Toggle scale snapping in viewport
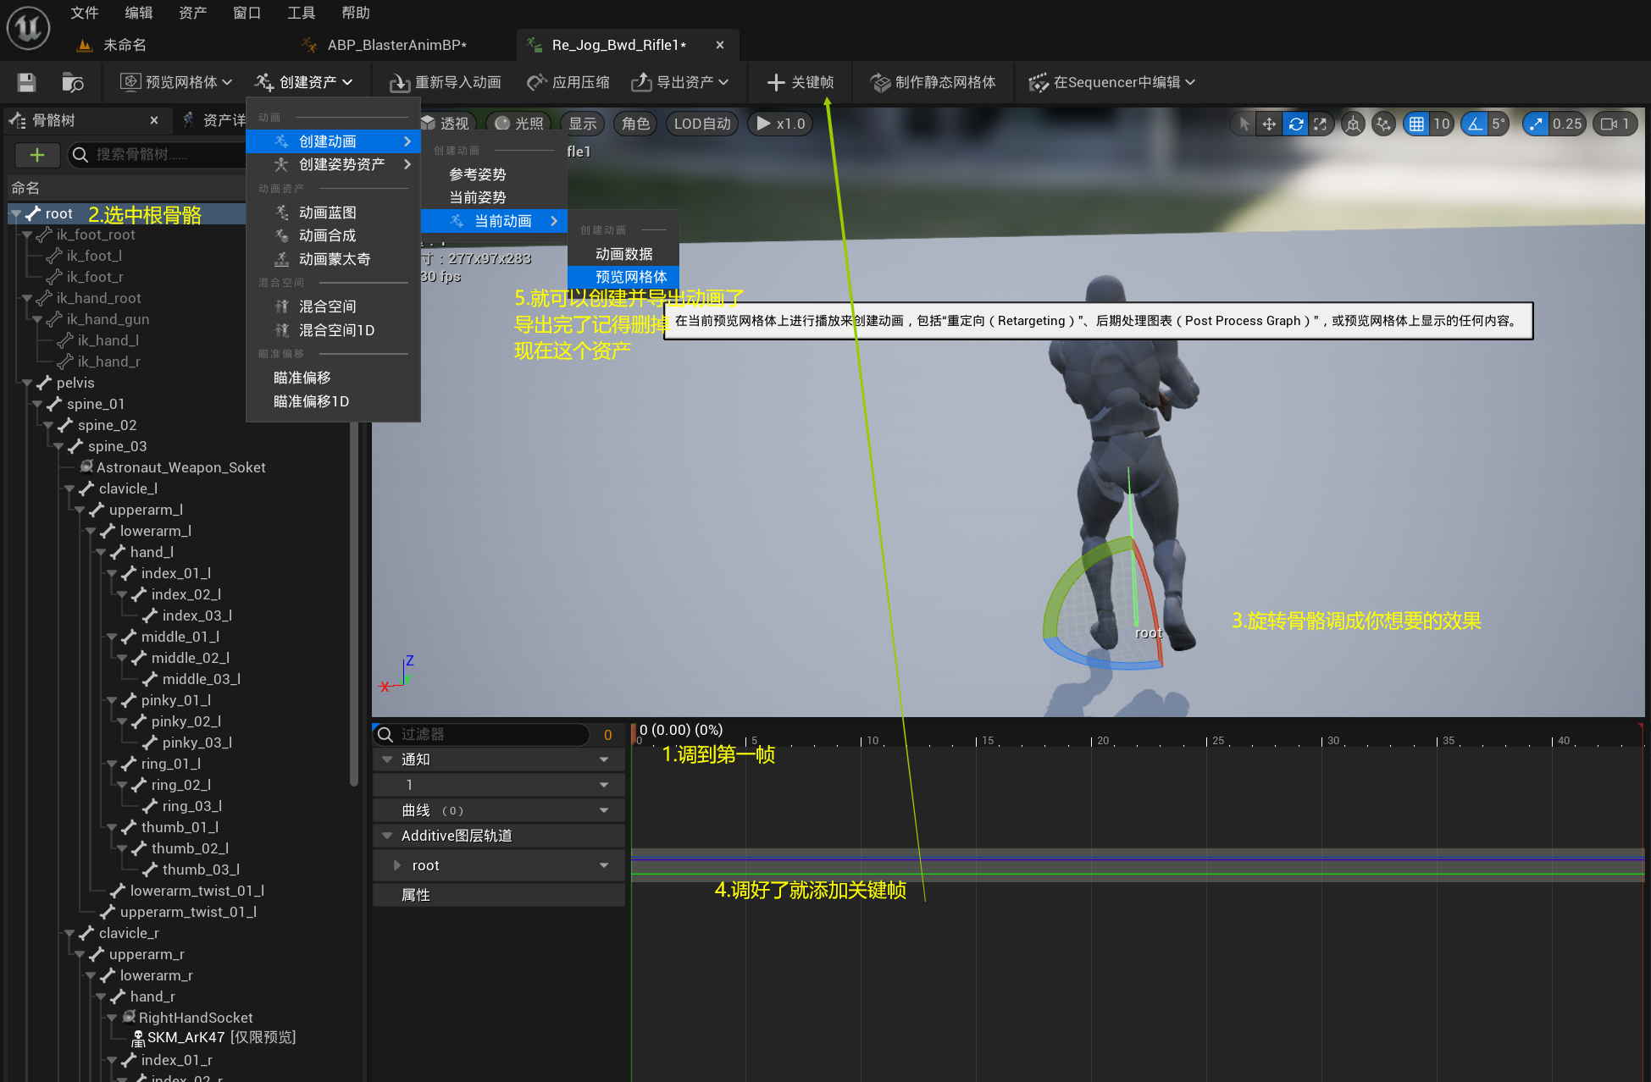 pos(1536,124)
